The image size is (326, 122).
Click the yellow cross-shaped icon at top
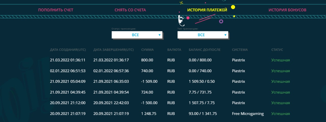click(181, 3)
